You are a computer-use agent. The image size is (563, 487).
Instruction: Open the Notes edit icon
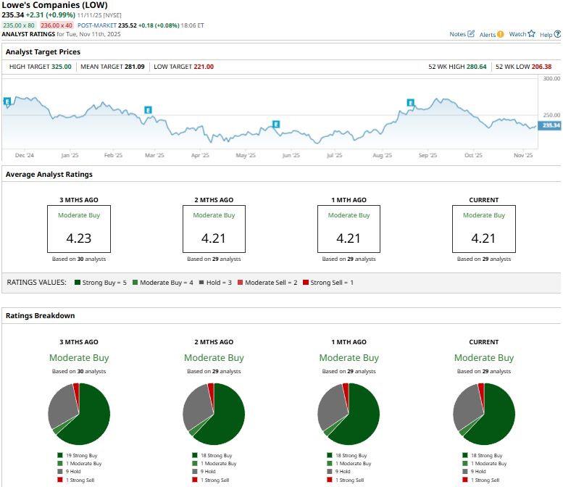(x=472, y=34)
